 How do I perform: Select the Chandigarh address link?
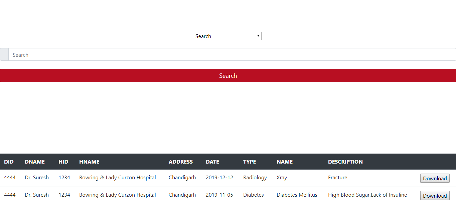182,177
